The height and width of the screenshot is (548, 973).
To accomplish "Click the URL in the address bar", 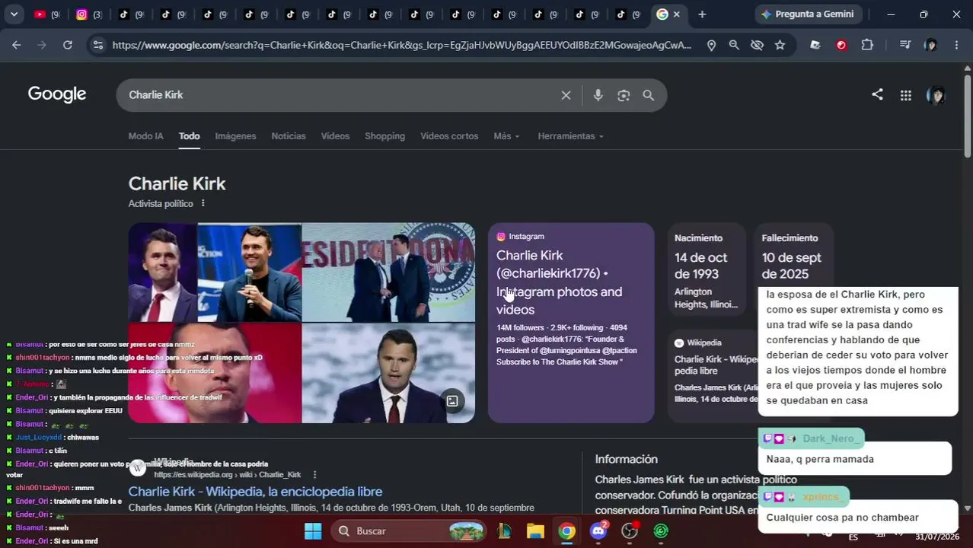I will [x=401, y=45].
